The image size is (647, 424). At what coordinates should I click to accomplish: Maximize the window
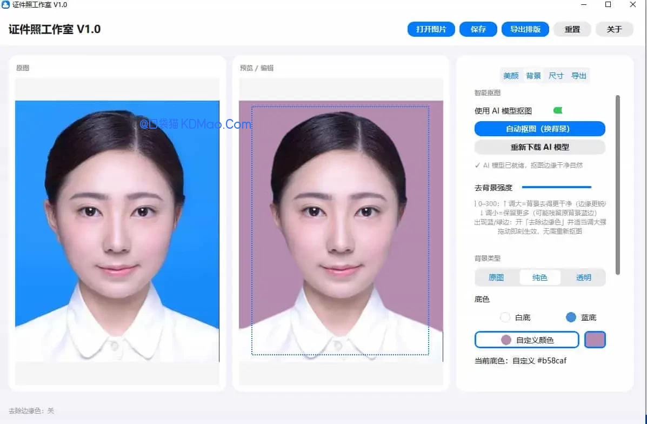click(x=608, y=4)
